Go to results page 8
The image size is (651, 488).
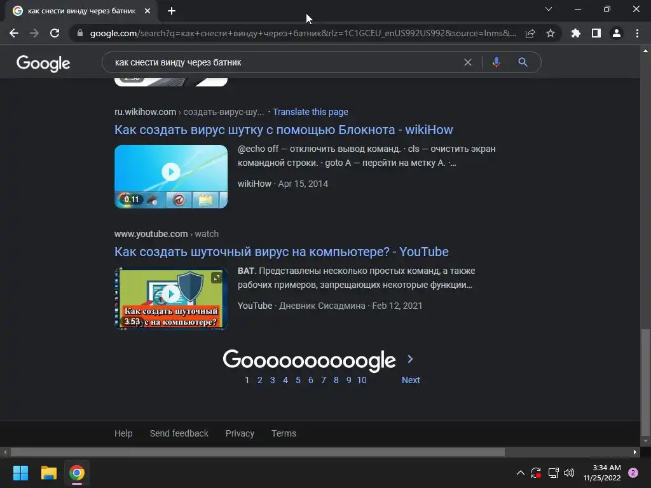336,380
